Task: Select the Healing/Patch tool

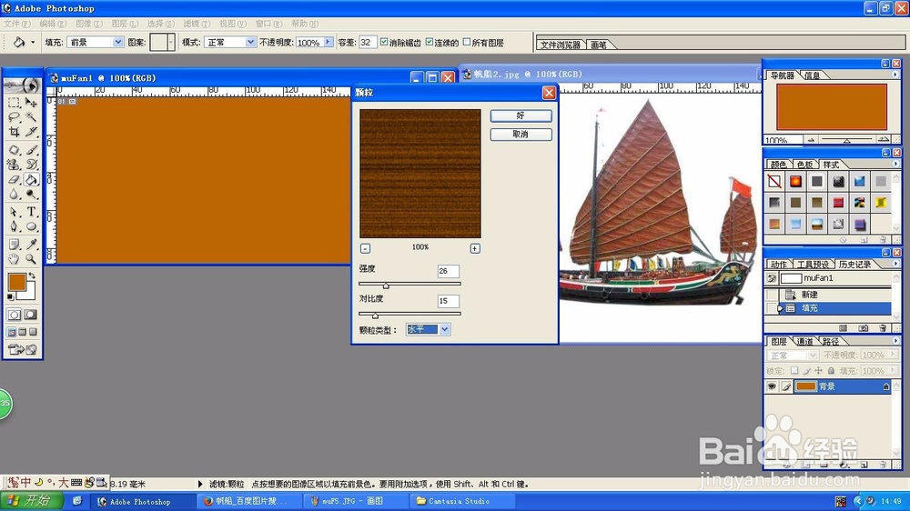Action: 14,150
